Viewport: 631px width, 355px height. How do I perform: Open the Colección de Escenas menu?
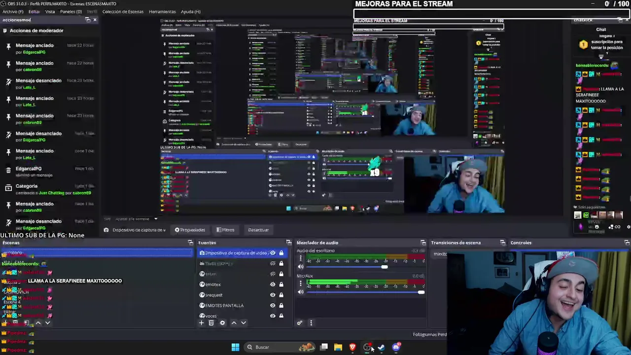coord(123,11)
